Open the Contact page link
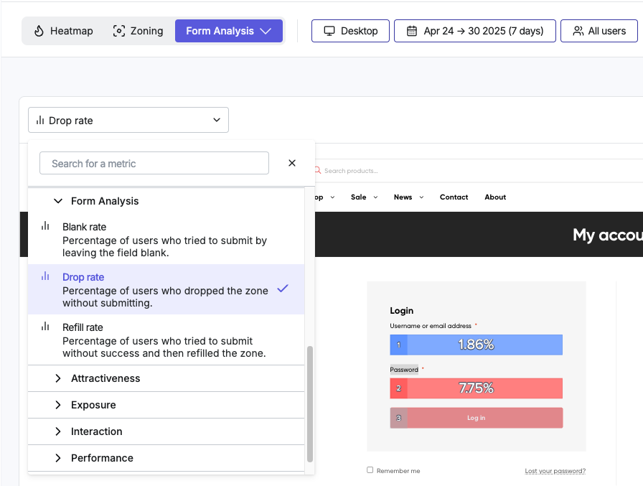This screenshot has width=643, height=486. click(x=454, y=197)
